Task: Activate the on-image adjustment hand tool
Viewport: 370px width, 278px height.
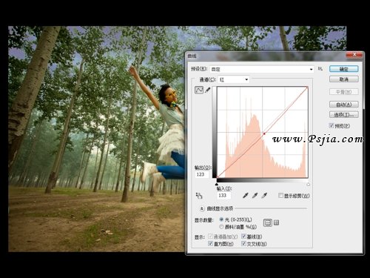Action: coord(199,196)
